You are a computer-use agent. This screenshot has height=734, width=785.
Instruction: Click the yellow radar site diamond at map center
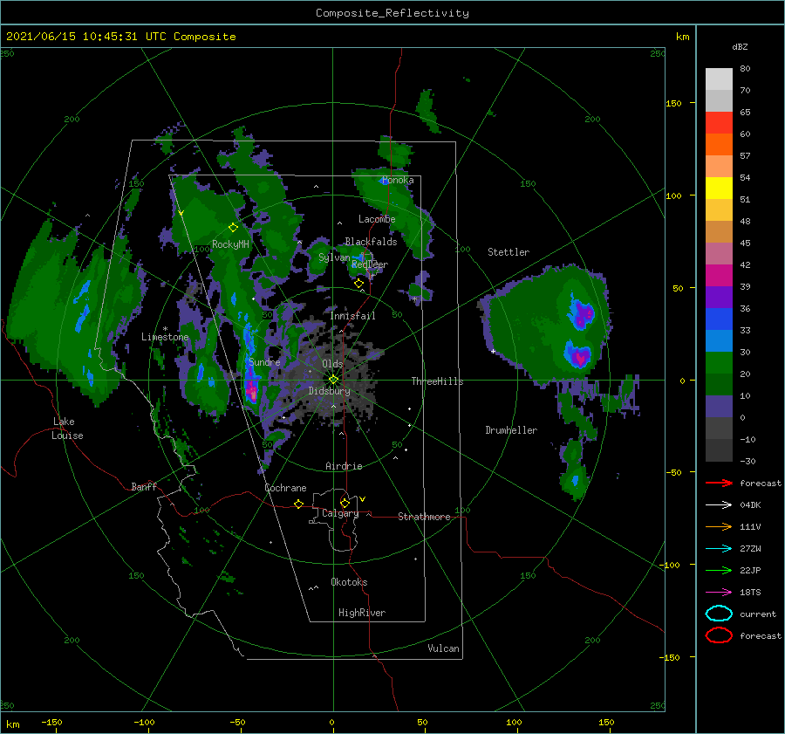point(333,380)
